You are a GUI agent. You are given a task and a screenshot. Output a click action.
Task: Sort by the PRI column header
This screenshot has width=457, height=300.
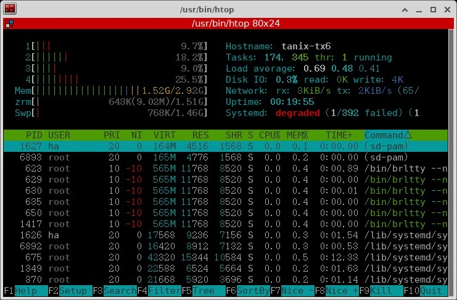click(112, 135)
